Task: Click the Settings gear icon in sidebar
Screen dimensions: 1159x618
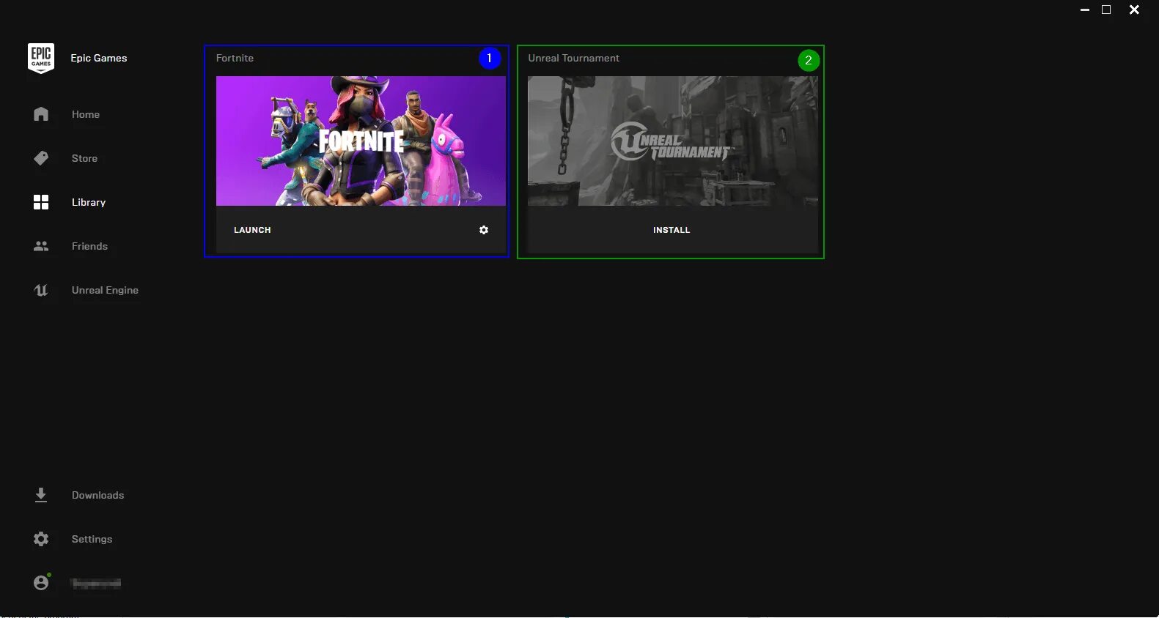Action: [41, 539]
